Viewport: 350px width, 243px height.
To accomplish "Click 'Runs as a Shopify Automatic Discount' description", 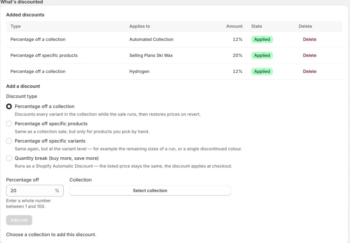I will point(124,166).
